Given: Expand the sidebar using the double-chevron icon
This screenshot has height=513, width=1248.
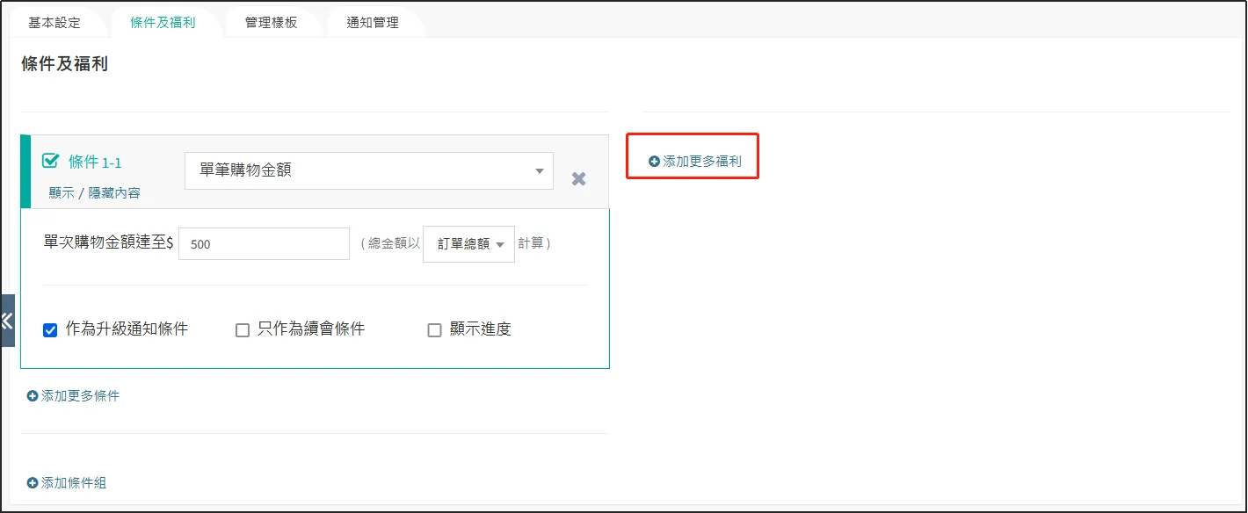Looking at the screenshot, I should pos(7,321).
